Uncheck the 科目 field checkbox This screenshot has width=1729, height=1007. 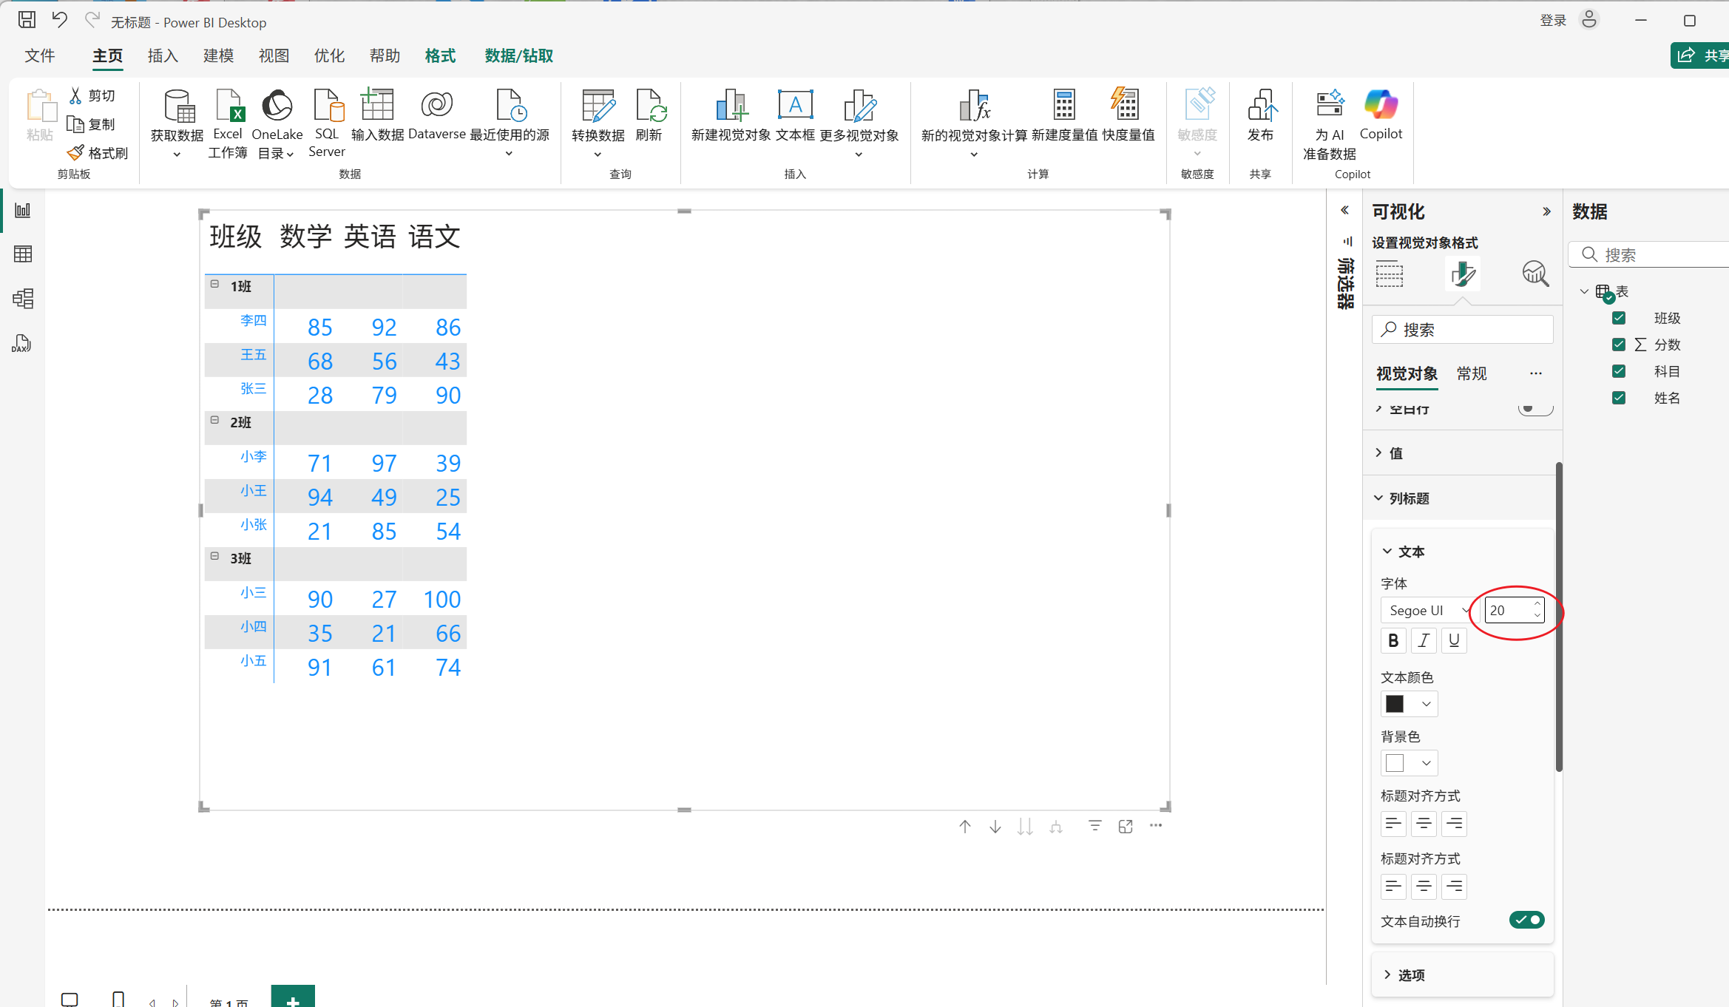1619,371
